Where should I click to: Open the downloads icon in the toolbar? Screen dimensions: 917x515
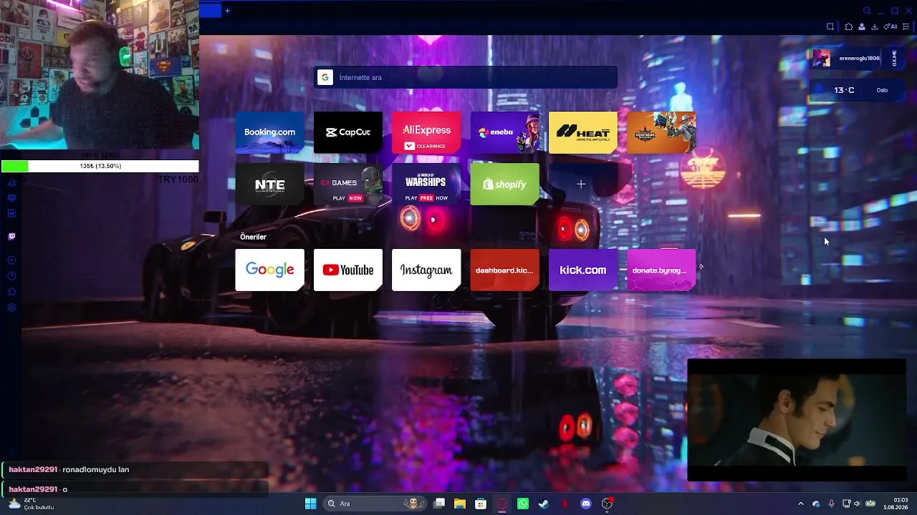pyautogui.click(x=875, y=26)
